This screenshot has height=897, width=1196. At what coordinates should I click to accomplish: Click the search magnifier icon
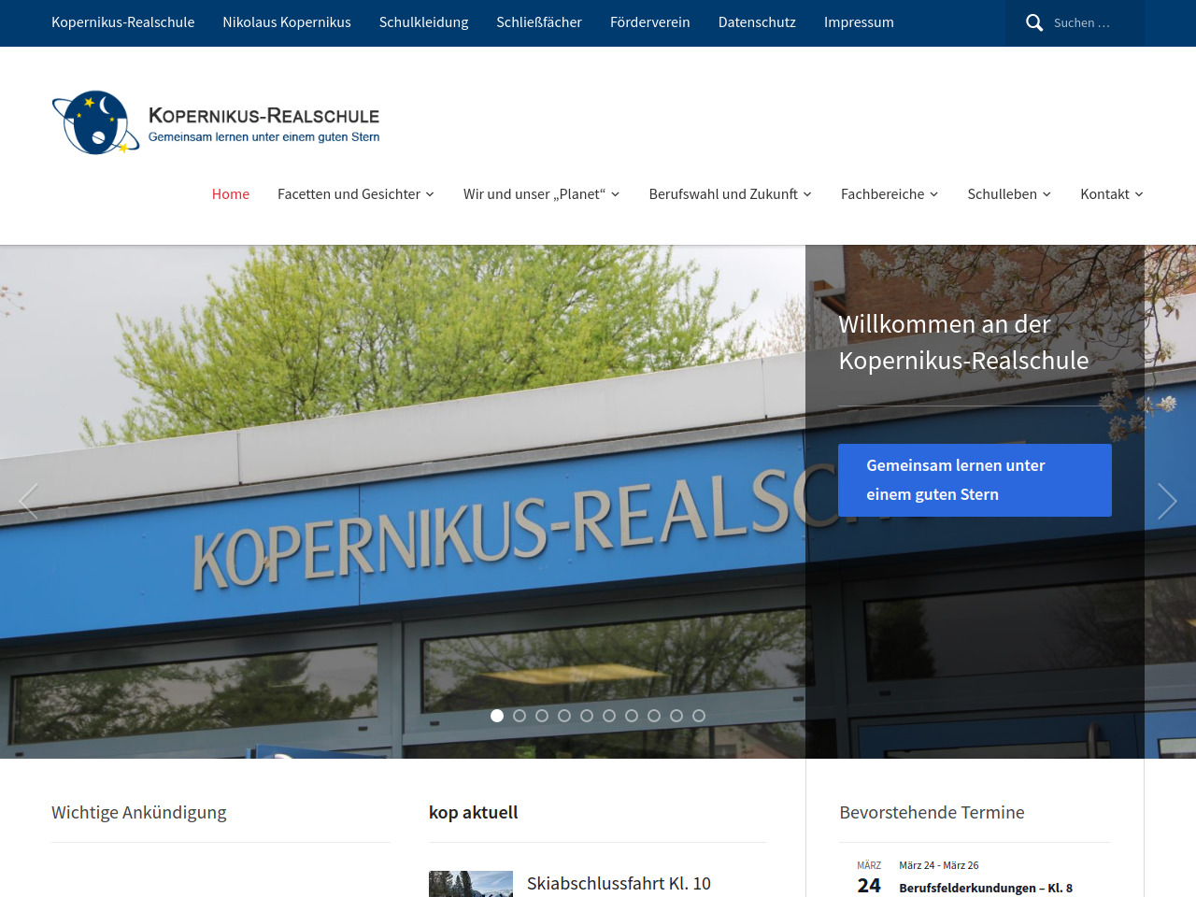pos(1033,22)
